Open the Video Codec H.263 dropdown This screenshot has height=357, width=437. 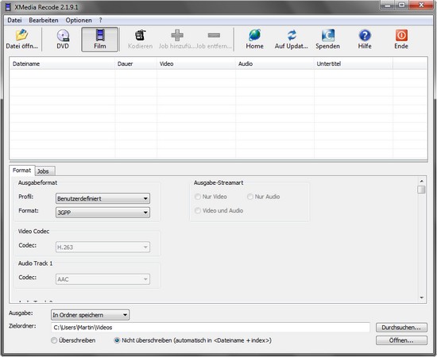102,247
